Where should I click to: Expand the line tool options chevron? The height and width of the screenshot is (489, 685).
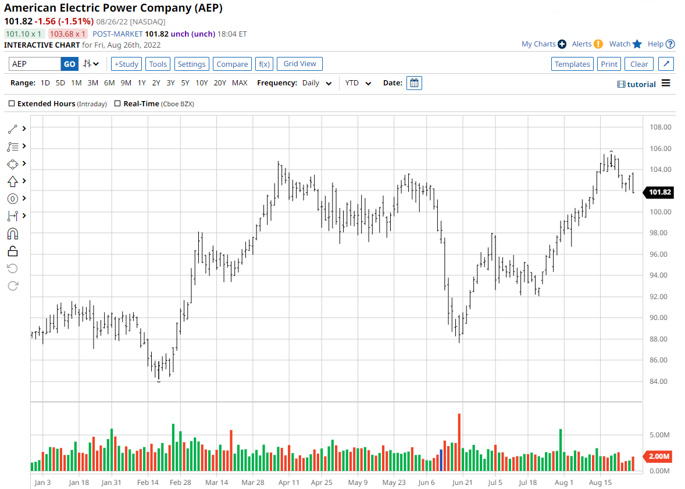(24, 128)
